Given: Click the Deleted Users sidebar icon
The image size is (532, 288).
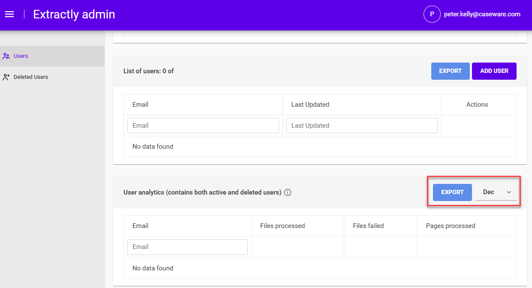Looking at the screenshot, I should click(6, 77).
